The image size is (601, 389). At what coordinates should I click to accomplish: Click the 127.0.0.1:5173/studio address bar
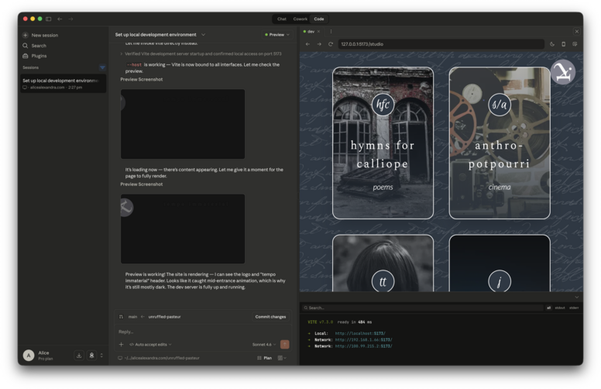click(441, 44)
